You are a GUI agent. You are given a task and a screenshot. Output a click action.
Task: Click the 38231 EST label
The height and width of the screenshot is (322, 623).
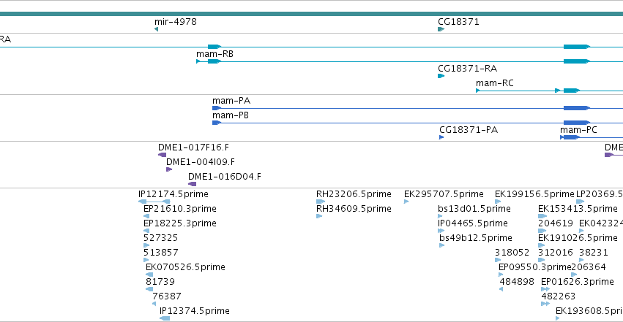(594, 253)
